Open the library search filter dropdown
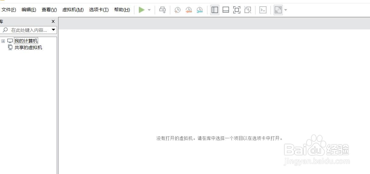 pos(54,30)
